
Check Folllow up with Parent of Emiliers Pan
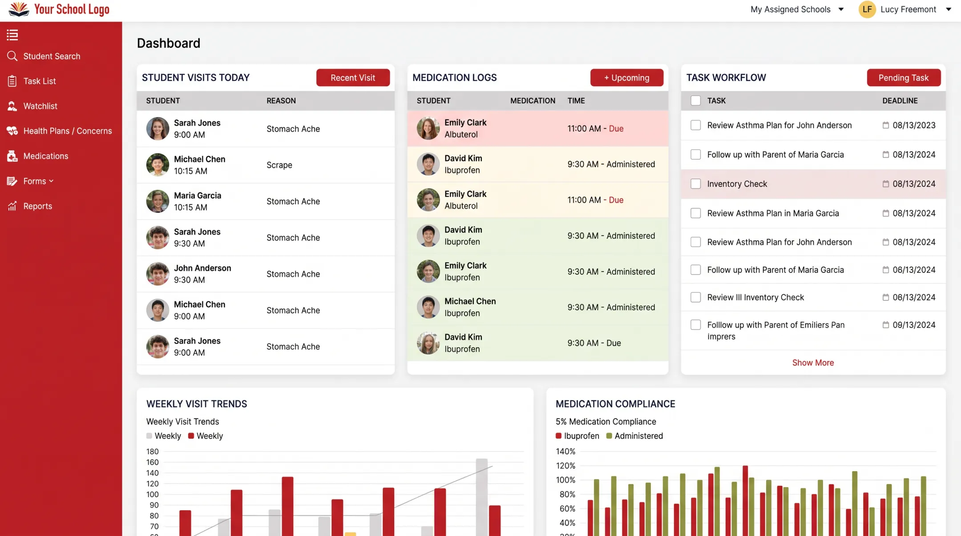[x=695, y=325]
